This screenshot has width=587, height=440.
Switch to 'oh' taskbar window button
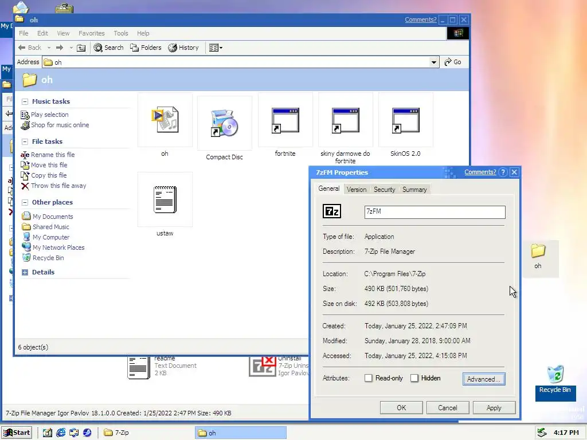[x=241, y=433]
